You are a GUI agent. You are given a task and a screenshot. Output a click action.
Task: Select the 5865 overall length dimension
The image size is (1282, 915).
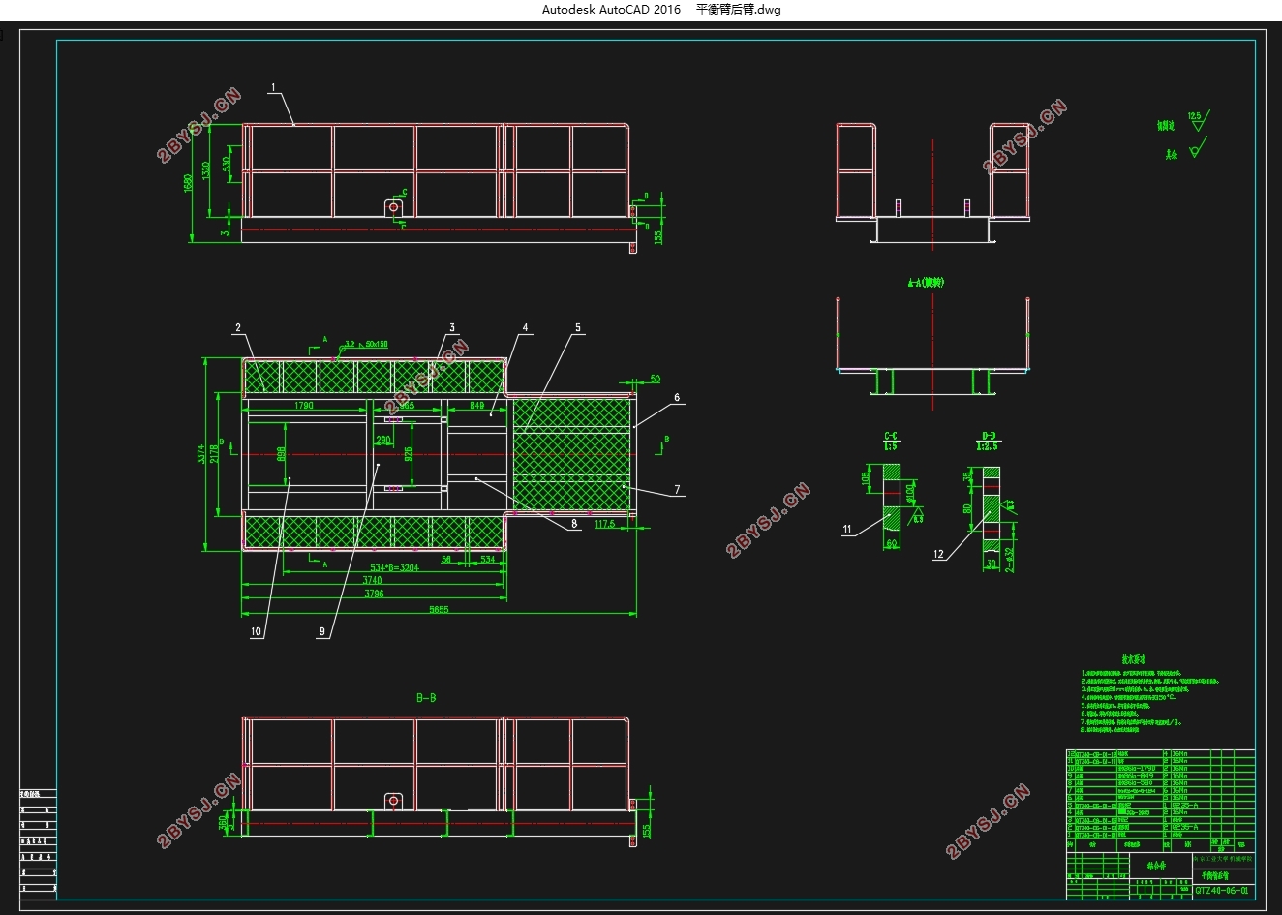(x=438, y=609)
